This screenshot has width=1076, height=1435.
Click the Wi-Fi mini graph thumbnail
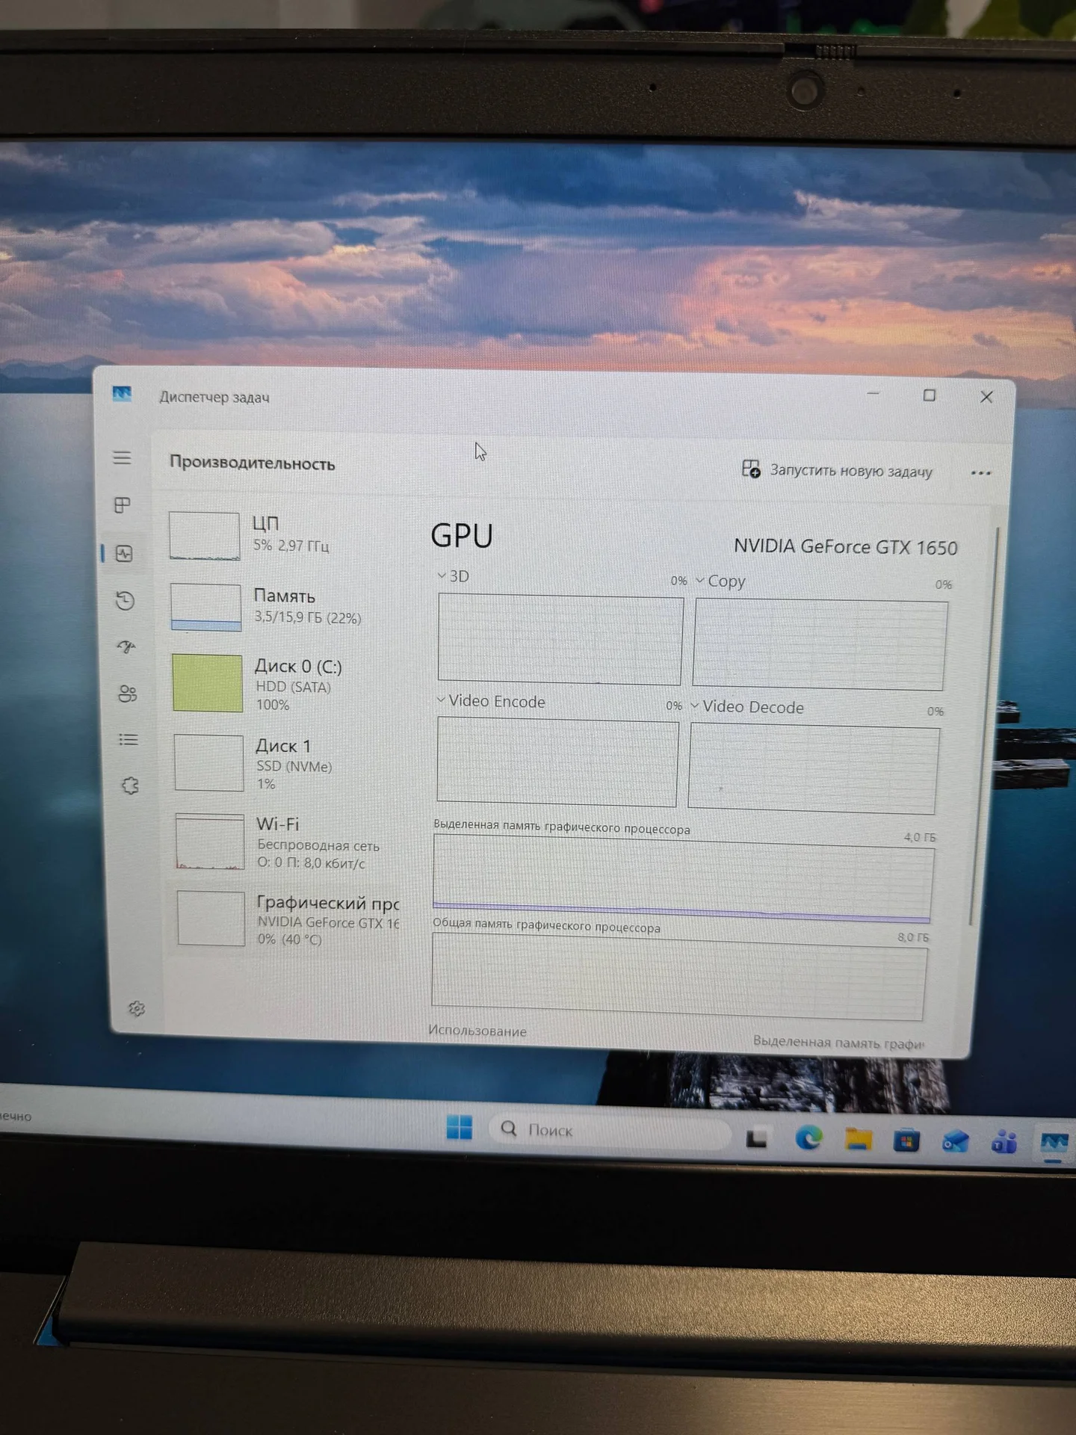pos(210,842)
